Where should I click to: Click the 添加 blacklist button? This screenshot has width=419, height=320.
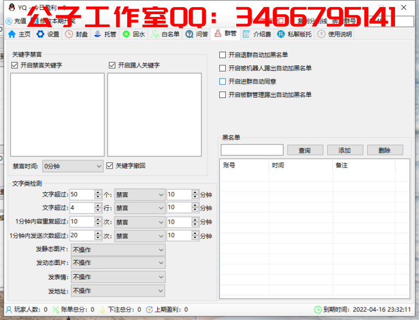click(345, 150)
